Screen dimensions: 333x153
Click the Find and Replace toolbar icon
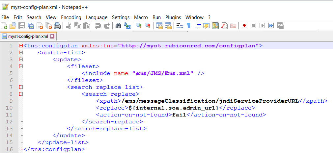coord(127,26)
